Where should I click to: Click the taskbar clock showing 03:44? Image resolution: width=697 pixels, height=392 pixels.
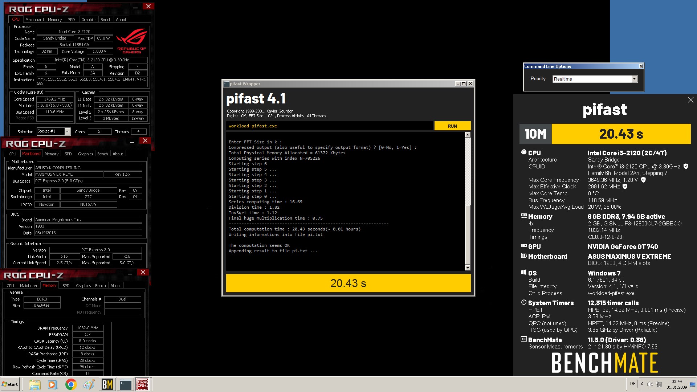point(677,384)
